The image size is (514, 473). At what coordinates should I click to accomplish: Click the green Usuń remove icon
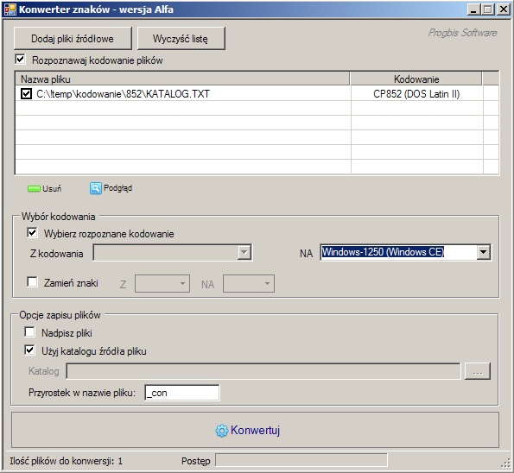pos(34,189)
